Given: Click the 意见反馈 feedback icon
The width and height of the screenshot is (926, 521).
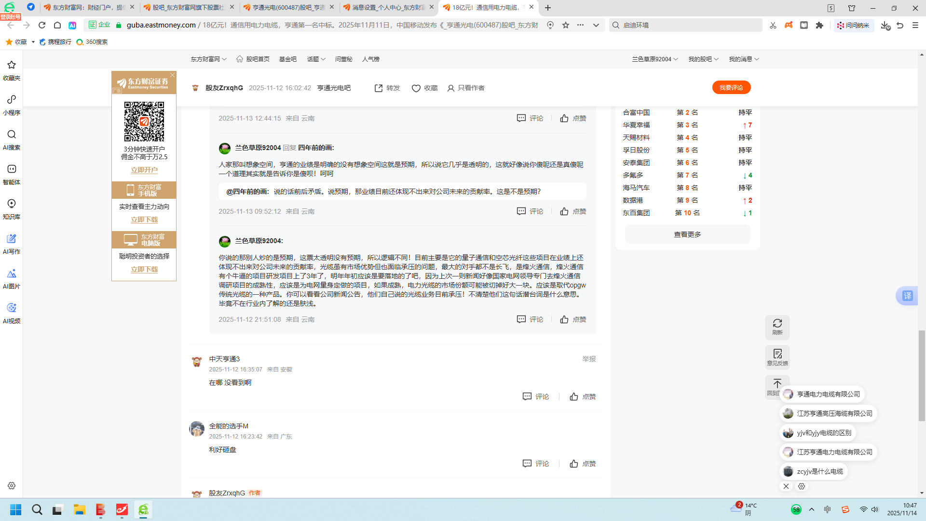Looking at the screenshot, I should tap(777, 357).
